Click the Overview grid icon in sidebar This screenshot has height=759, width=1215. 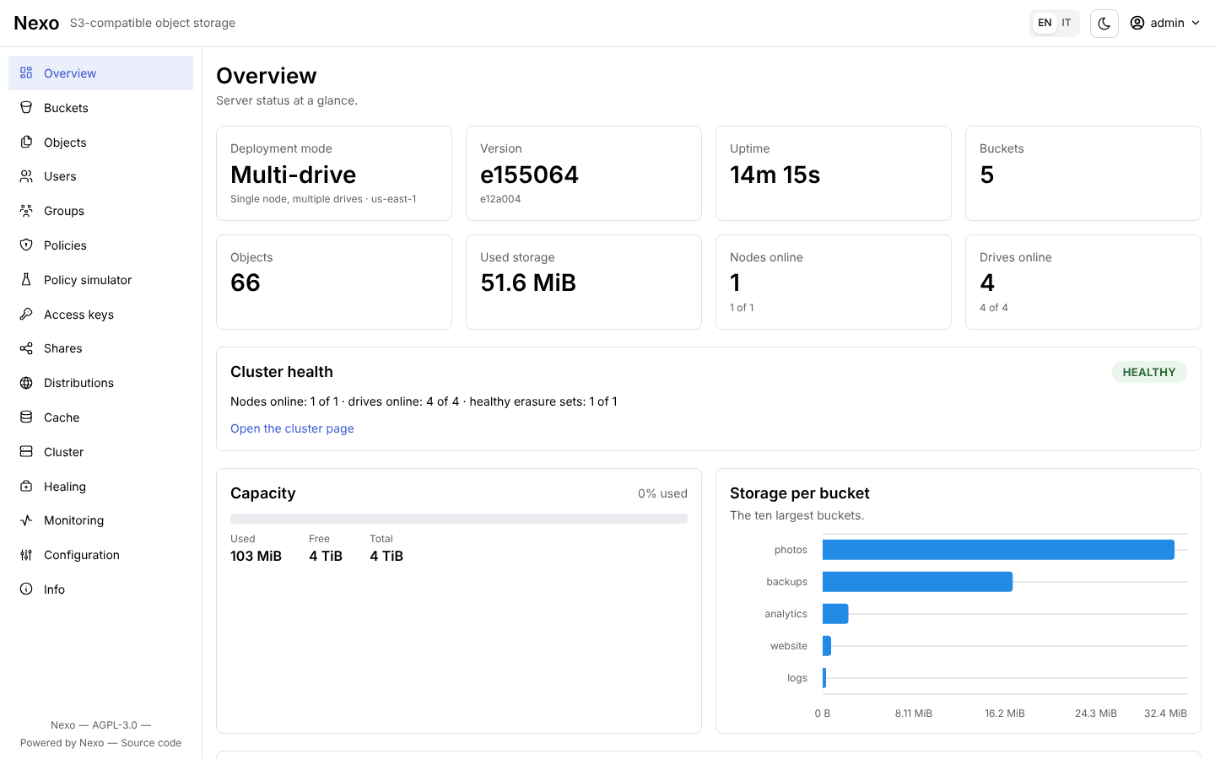click(26, 73)
